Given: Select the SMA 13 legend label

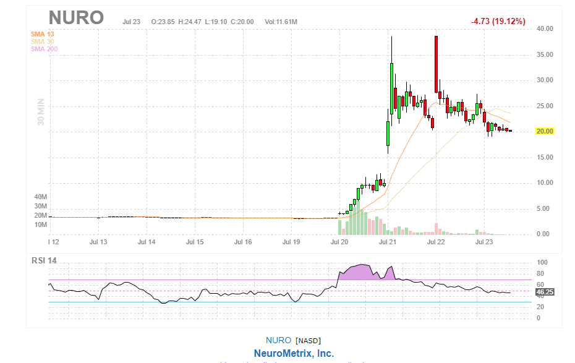Looking at the screenshot, I should [x=42, y=33].
